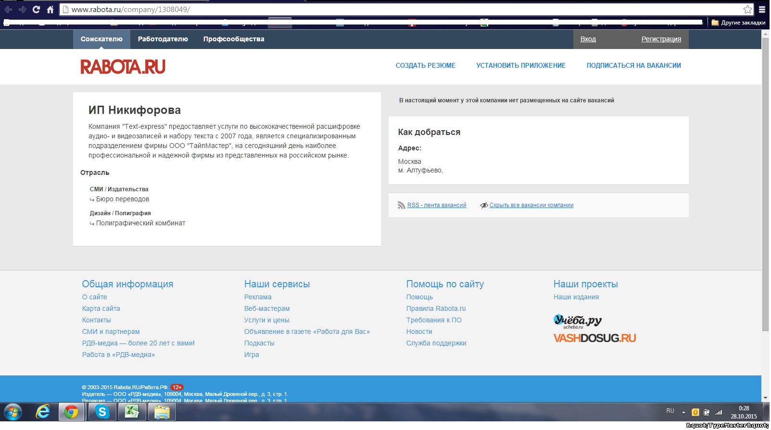Image resolution: width=771 pixels, height=430 pixels.
Task: Click the RSS feed icon
Action: point(401,205)
